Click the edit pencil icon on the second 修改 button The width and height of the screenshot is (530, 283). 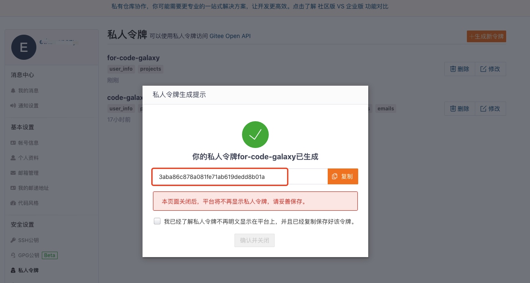(x=483, y=108)
